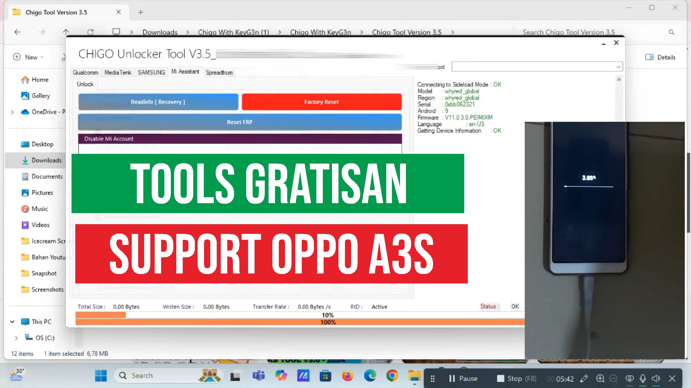
Task: Toggle the system sound speaker icon
Action: pyautogui.click(x=656, y=379)
